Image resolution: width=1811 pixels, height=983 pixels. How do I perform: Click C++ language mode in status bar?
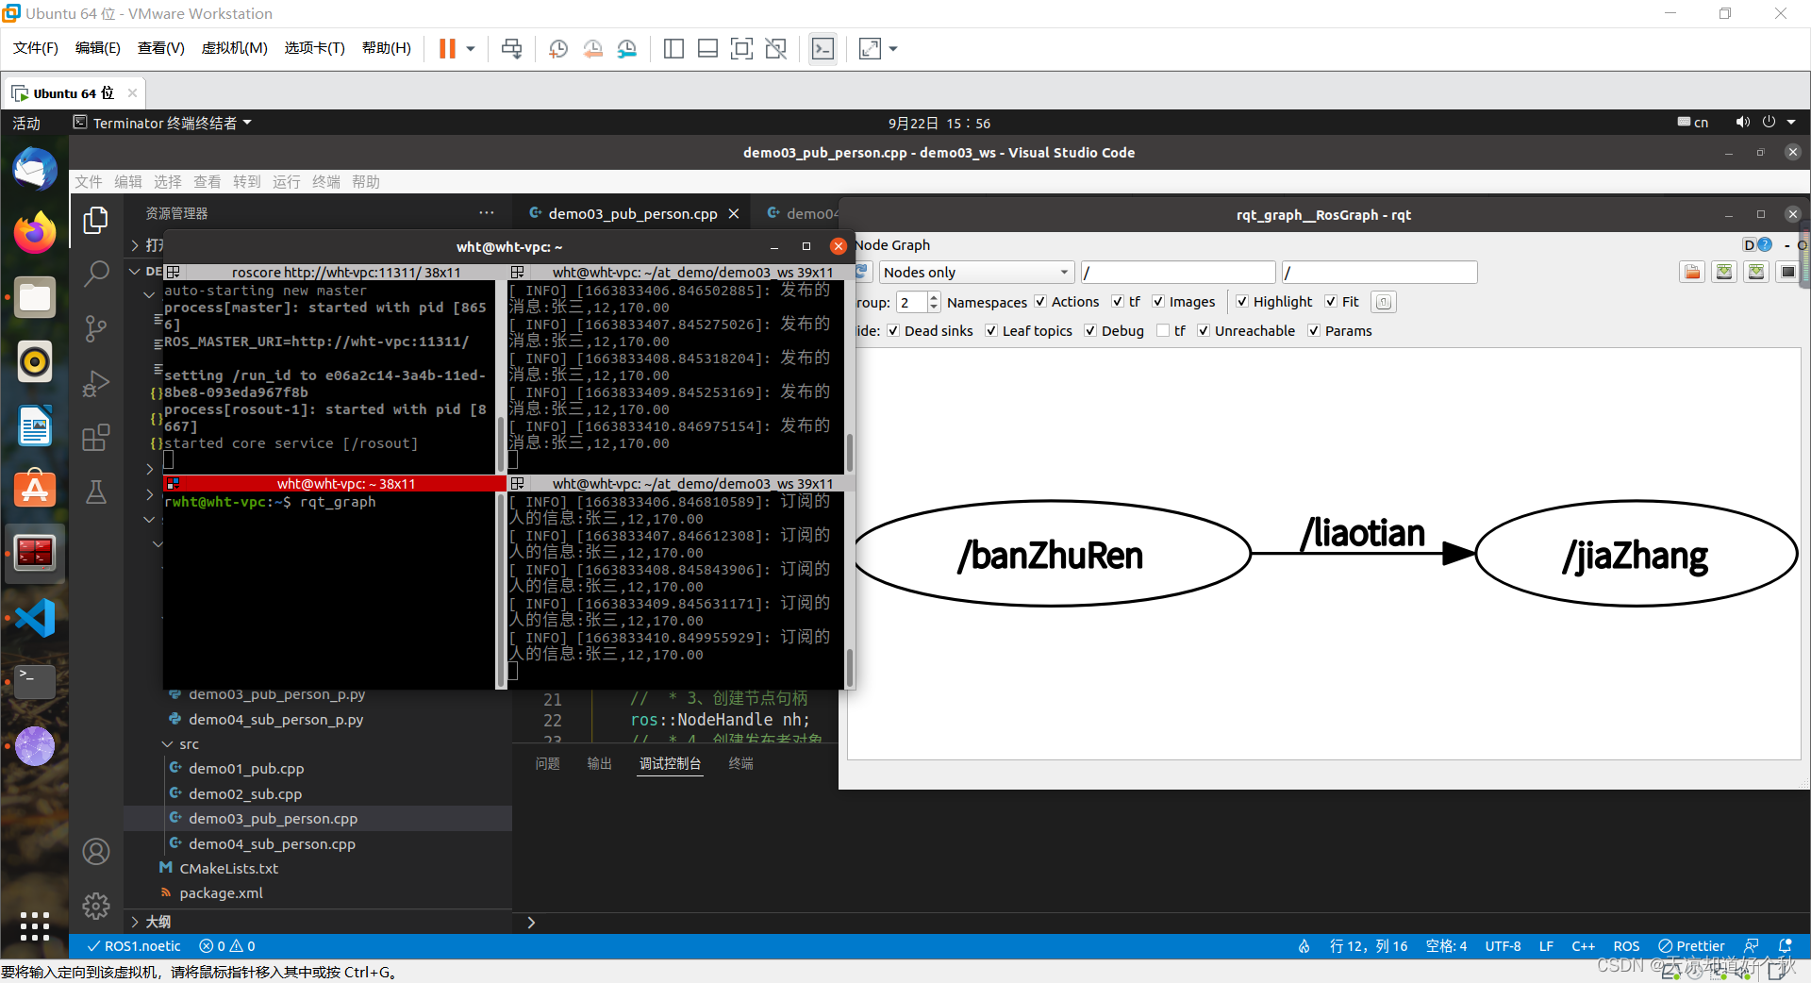click(1583, 946)
